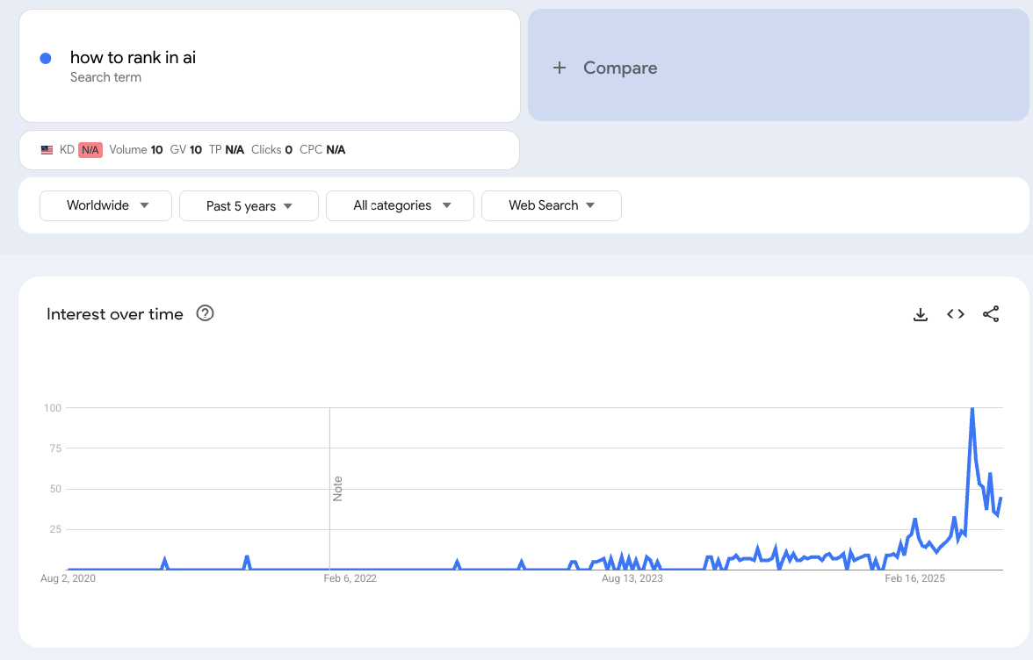Click the plus icon beside Compare
This screenshot has height=660, width=1033.
tap(560, 68)
